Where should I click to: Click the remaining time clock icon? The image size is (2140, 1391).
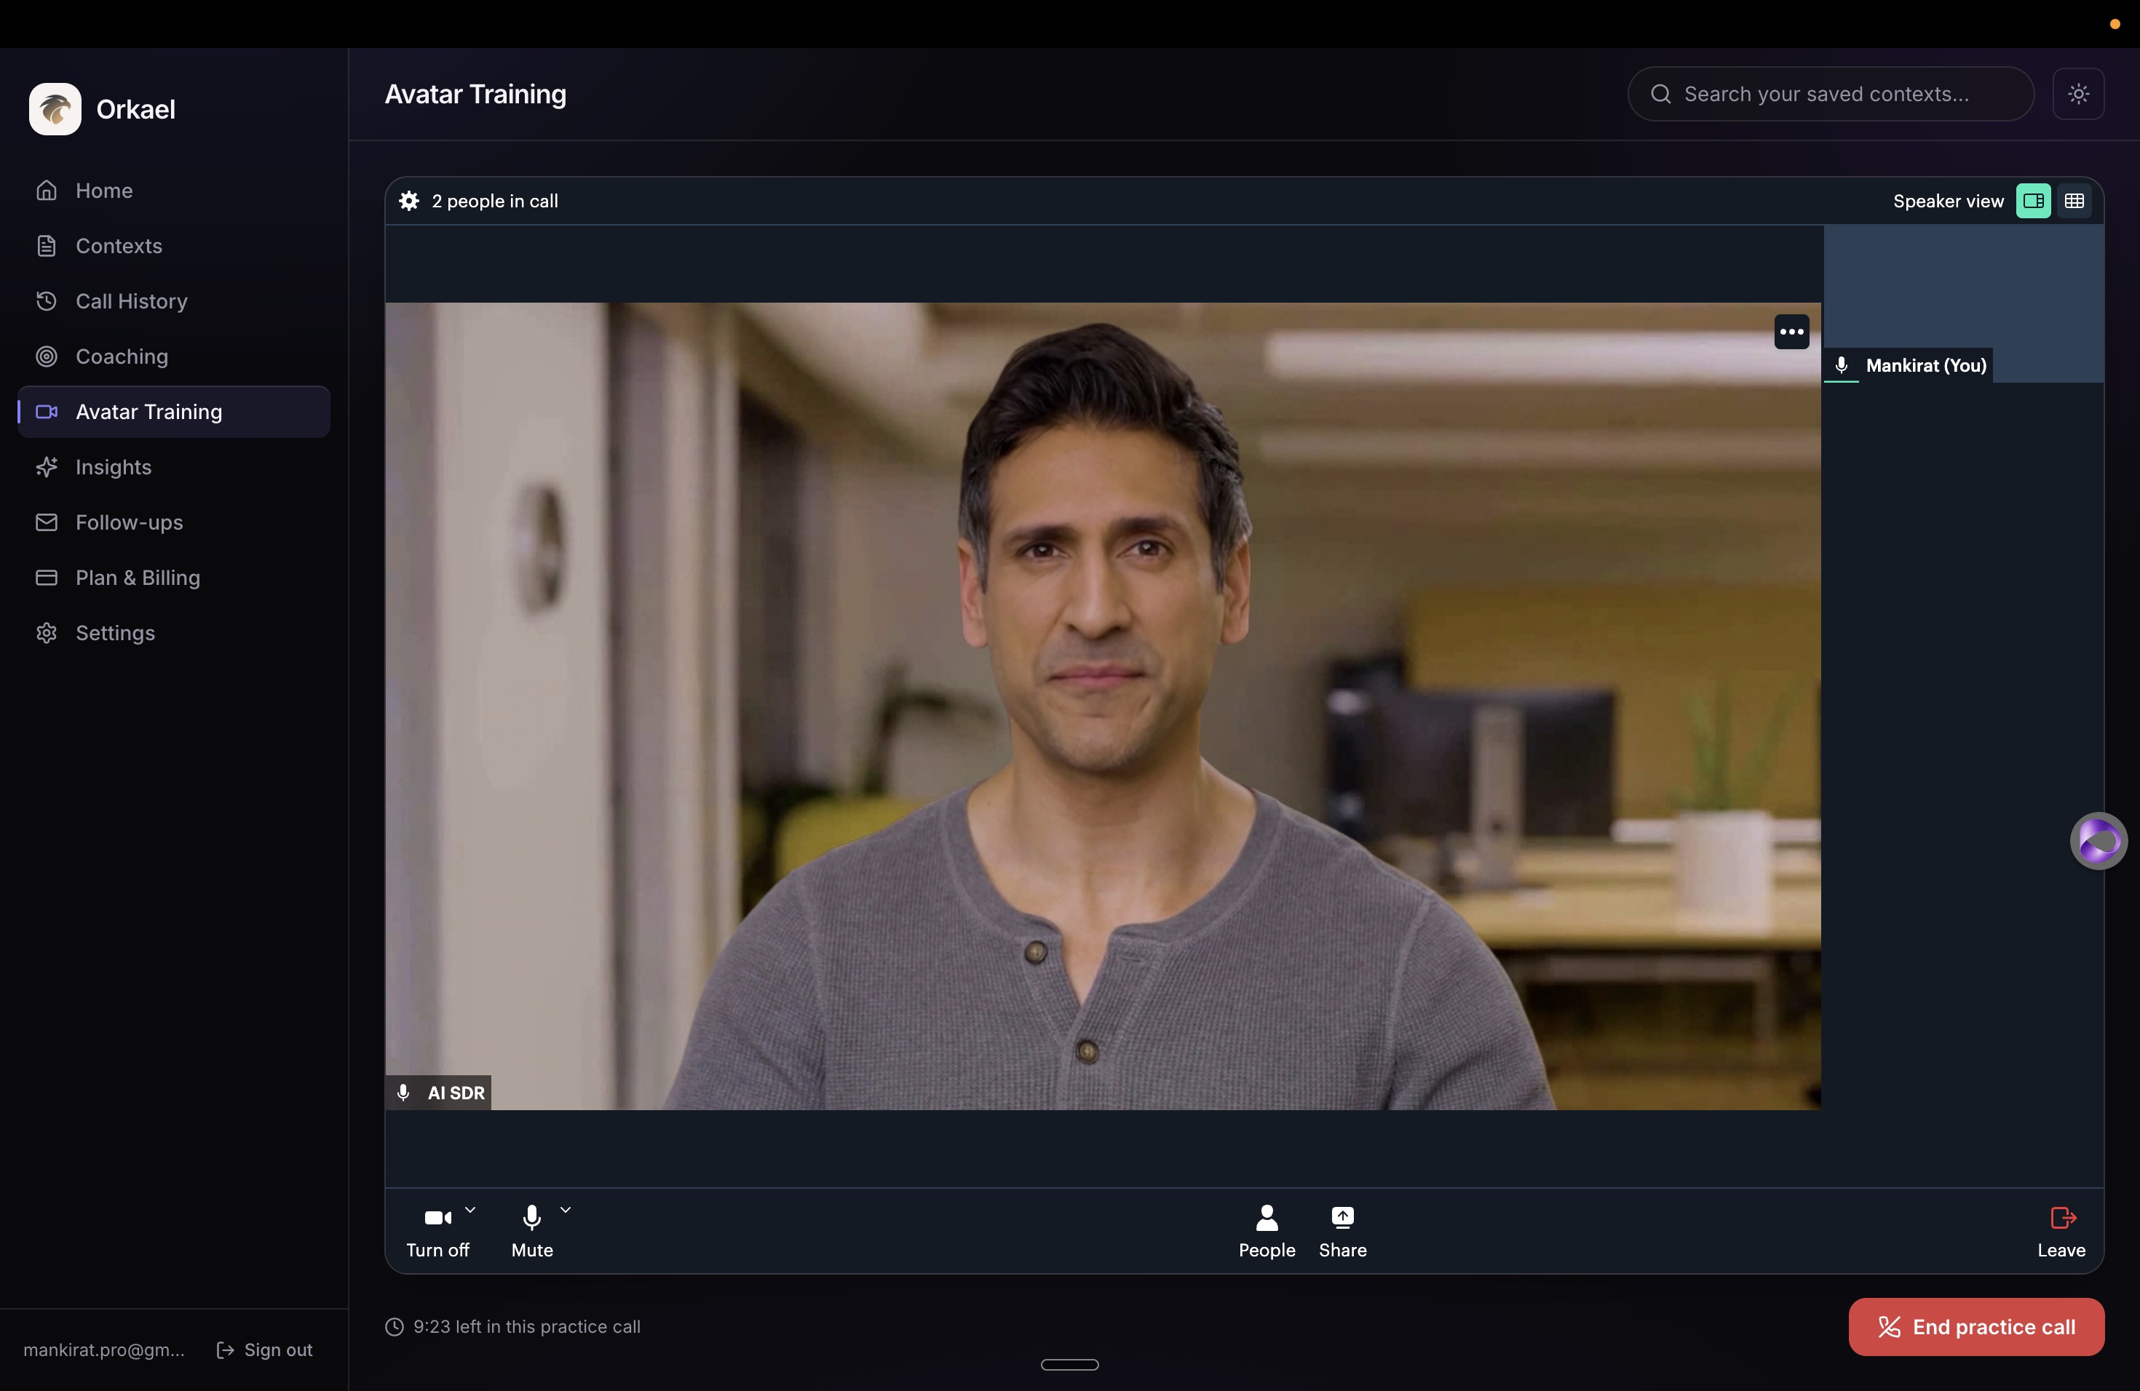point(395,1326)
